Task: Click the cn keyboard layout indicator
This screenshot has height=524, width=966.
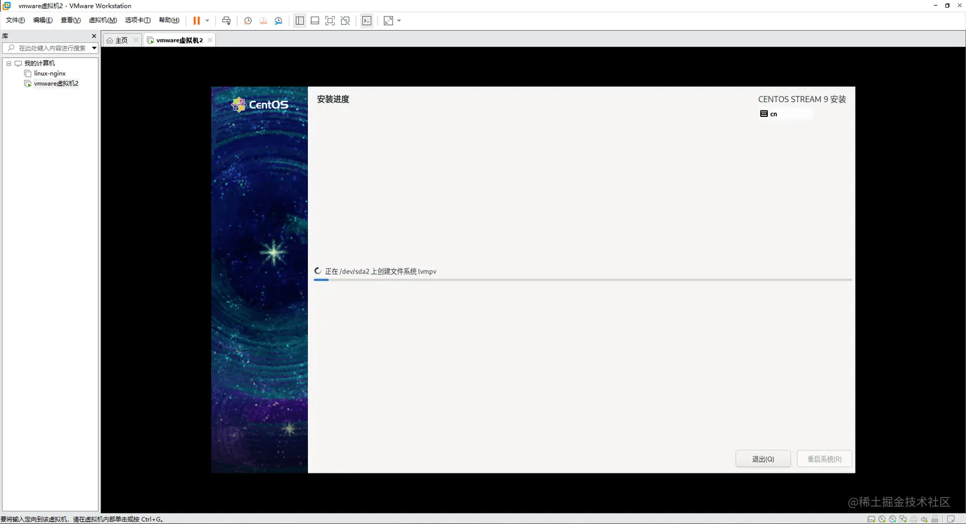Action: pyautogui.click(x=786, y=114)
